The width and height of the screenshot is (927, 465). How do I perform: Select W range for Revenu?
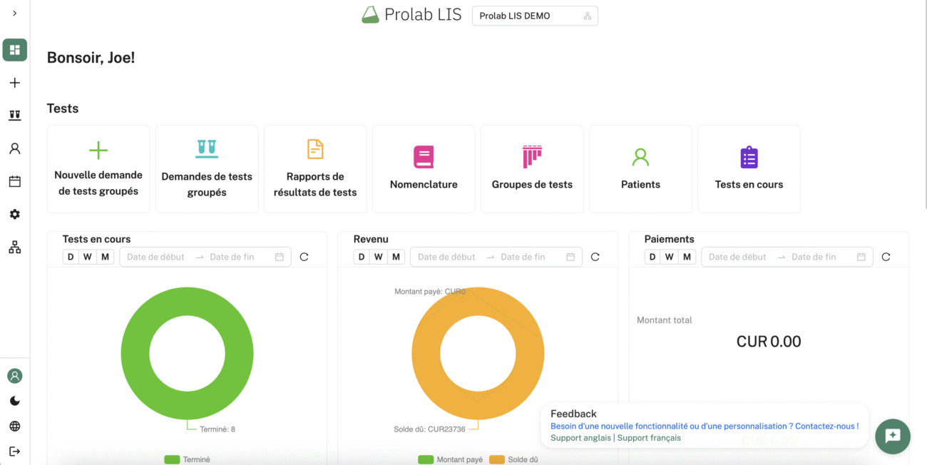point(379,257)
